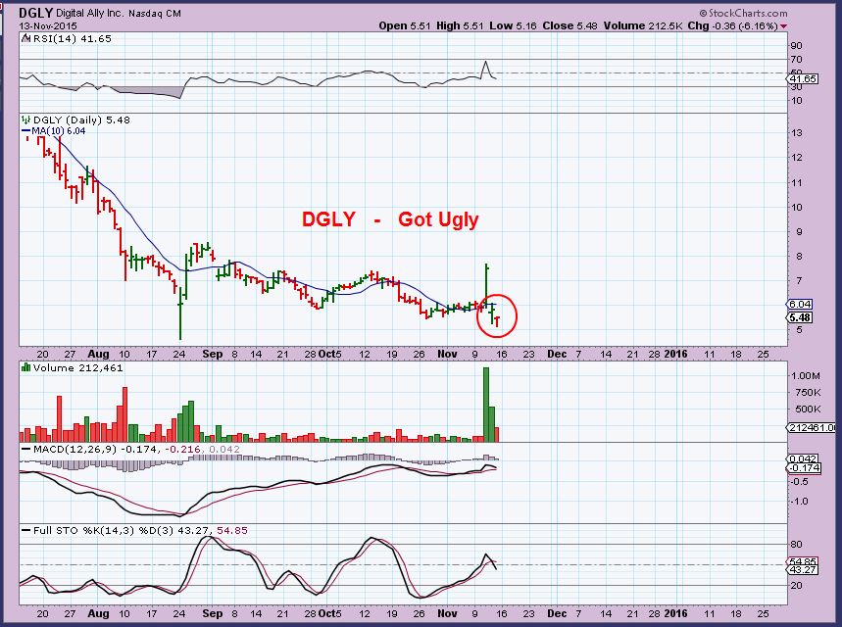The image size is (842, 627).
Task: Click the blue MA(10) line swatch in the legend
Action: pos(26,131)
